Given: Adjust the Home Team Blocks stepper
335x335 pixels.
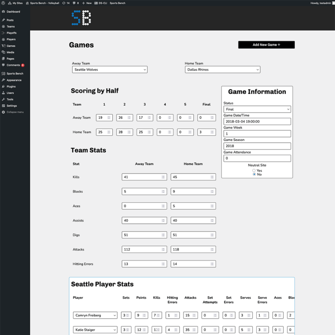Looking at the screenshot, I should pyautogui.click(x=212, y=192).
